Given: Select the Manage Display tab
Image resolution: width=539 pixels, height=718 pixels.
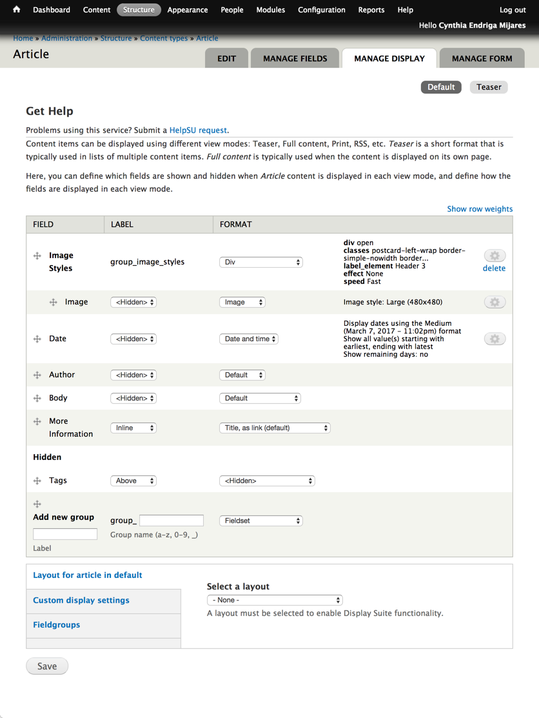Looking at the screenshot, I should pyautogui.click(x=389, y=58).
